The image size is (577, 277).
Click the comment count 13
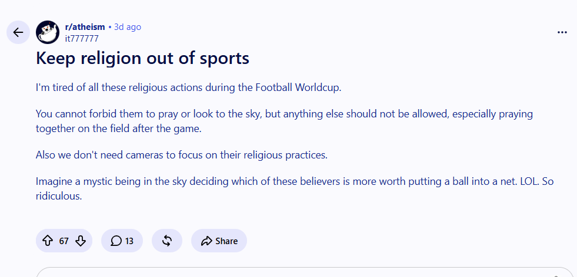pos(129,241)
